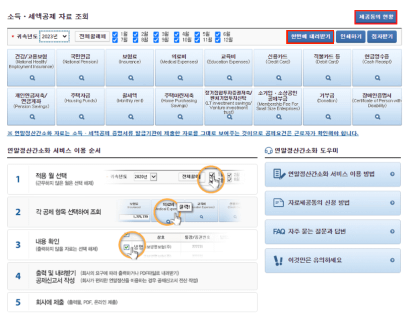Open the 의료비 (Medical Expenses) search icon
Screen dimensions: 408x321
(x=179, y=78)
